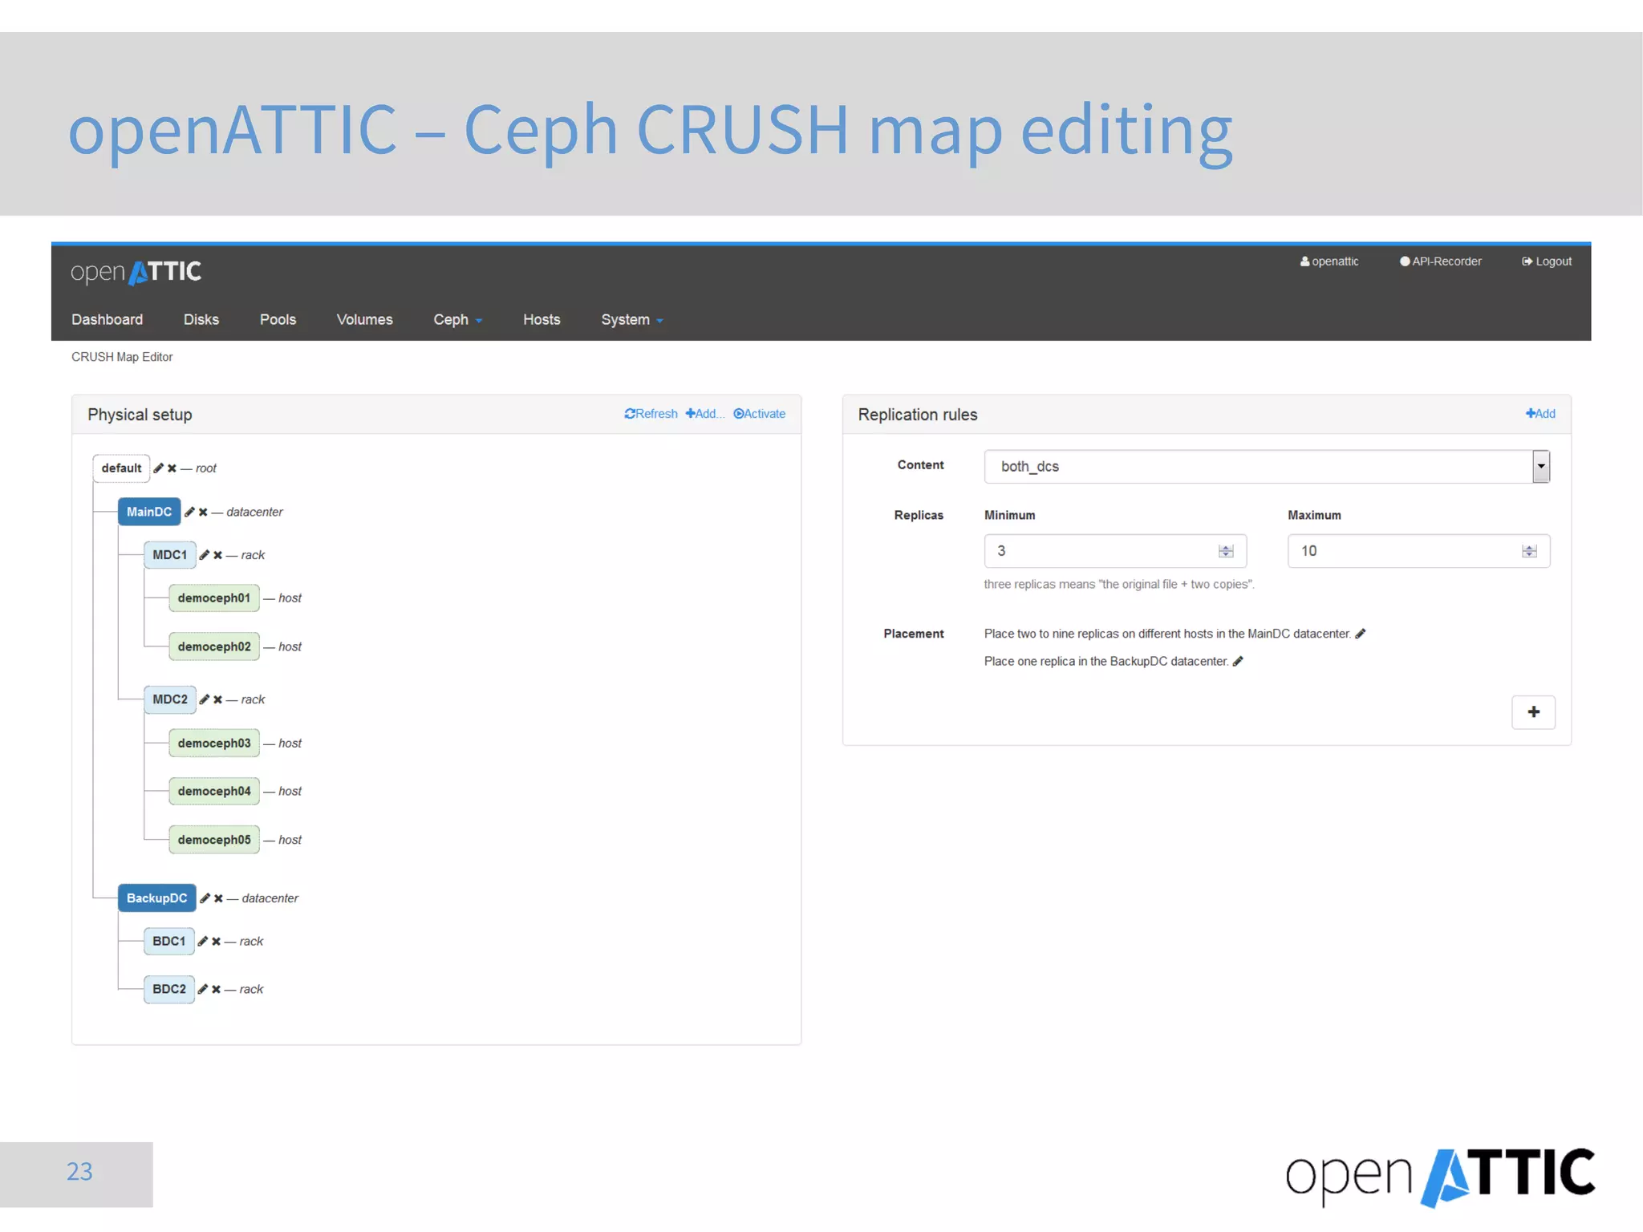
Task: Click the BackupDC placement rule text
Action: click(1106, 661)
